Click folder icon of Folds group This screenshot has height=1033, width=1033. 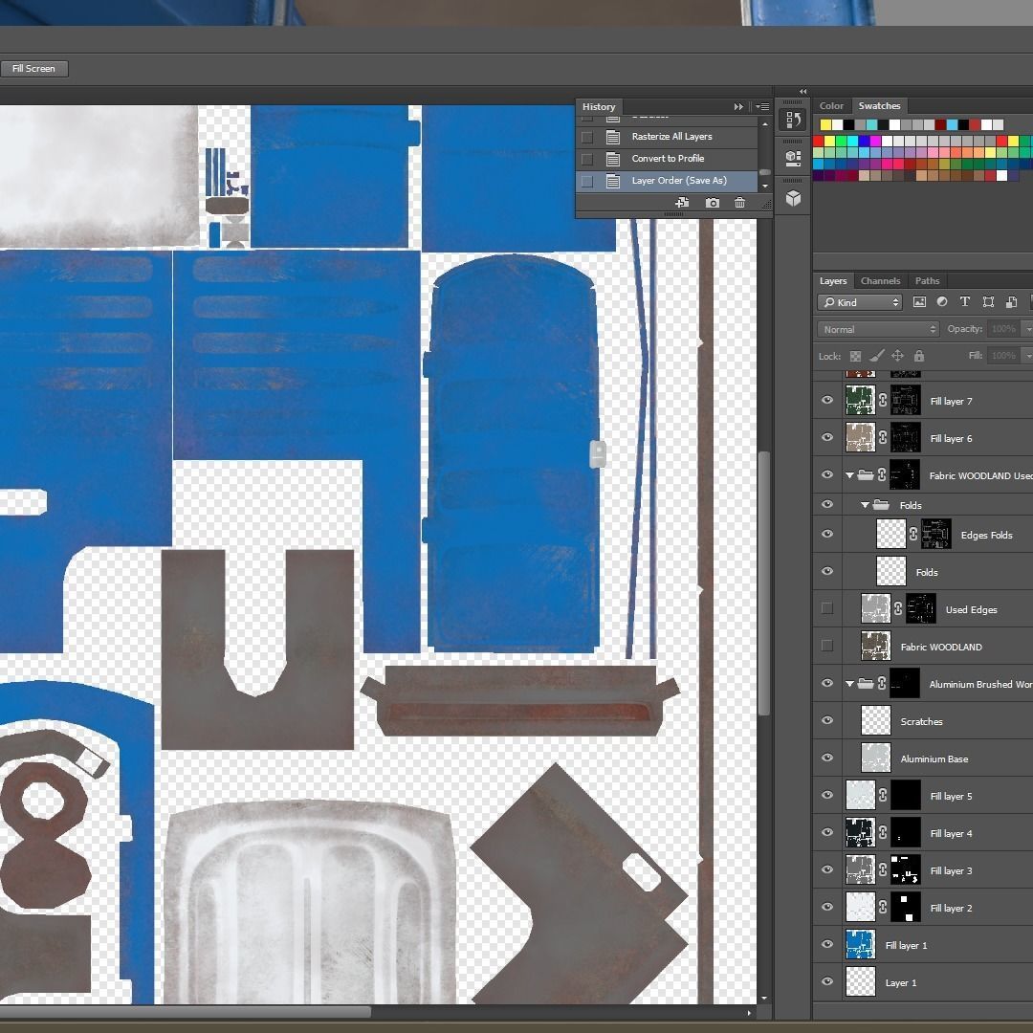click(881, 505)
